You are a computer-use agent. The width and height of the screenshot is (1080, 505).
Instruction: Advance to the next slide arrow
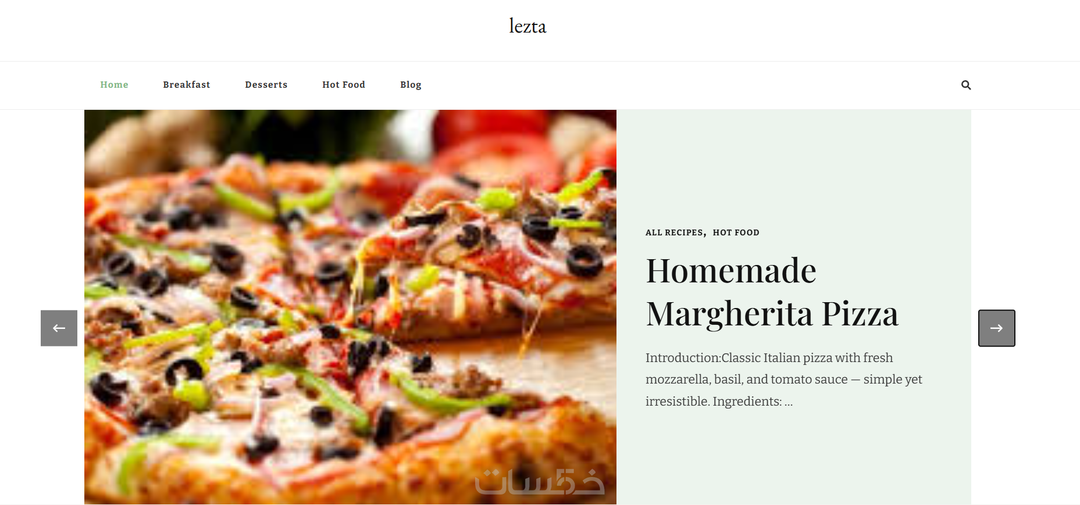click(x=996, y=328)
